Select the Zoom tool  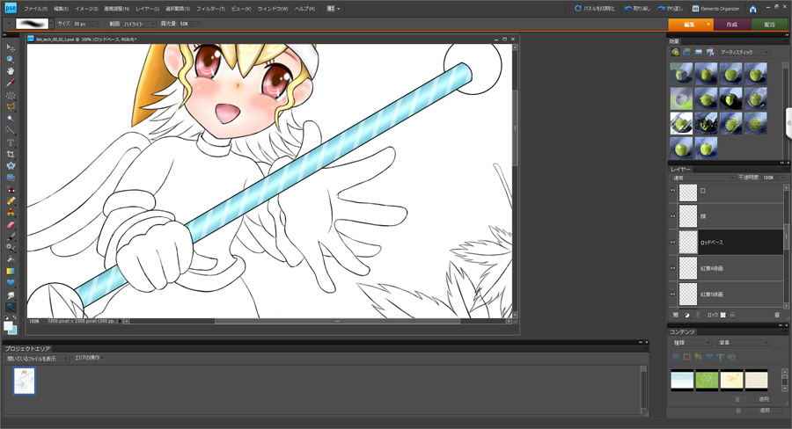11,59
